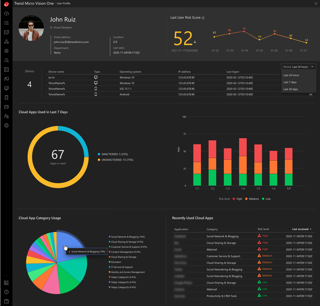
Task: Open the dashboard gauge icon in sidebar
Action: (x=6, y=14)
